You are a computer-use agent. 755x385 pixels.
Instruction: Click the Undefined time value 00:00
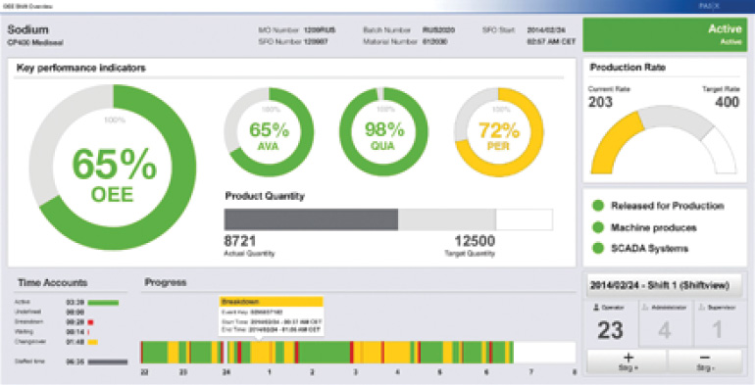(x=75, y=313)
